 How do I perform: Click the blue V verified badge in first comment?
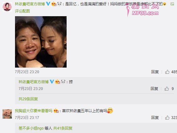48,4
